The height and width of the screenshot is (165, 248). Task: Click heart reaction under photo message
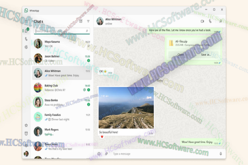click(102, 137)
